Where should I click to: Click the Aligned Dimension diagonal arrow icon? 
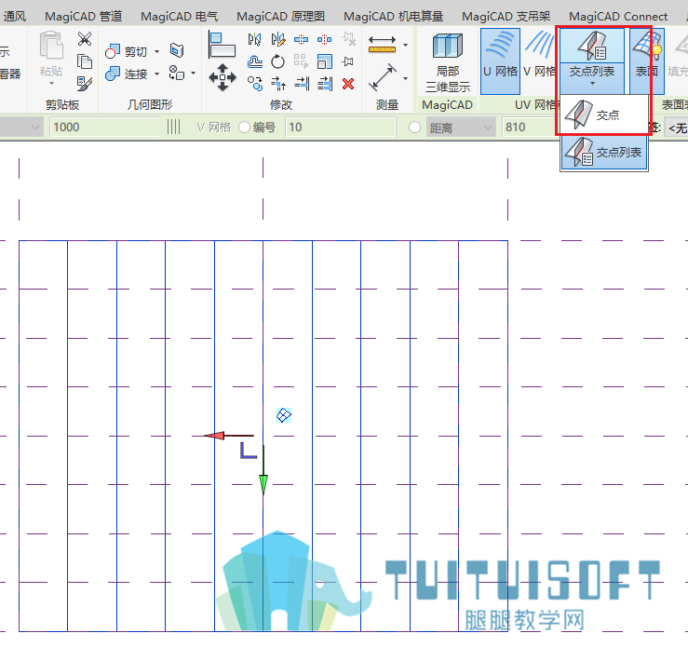(x=383, y=77)
